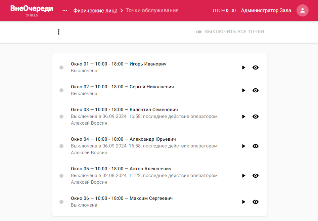This screenshot has width=318, height=221.
Task: Click the ВнеОчереди logo
Action: pyautogui.click(x=32, y=8)
